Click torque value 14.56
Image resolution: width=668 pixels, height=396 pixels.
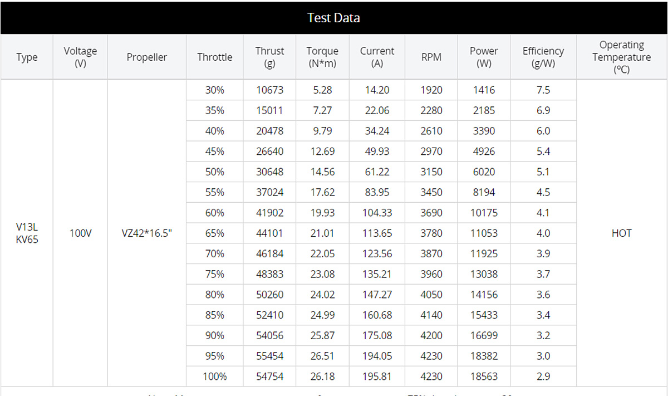click(x=322, y=172)
